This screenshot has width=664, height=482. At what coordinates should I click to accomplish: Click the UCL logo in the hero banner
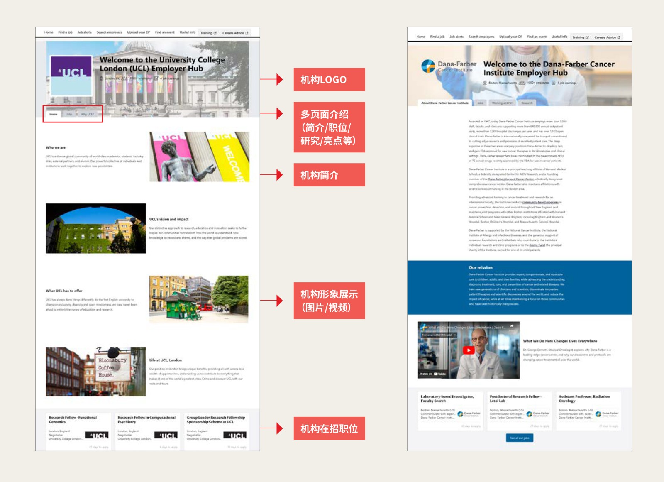71,76
